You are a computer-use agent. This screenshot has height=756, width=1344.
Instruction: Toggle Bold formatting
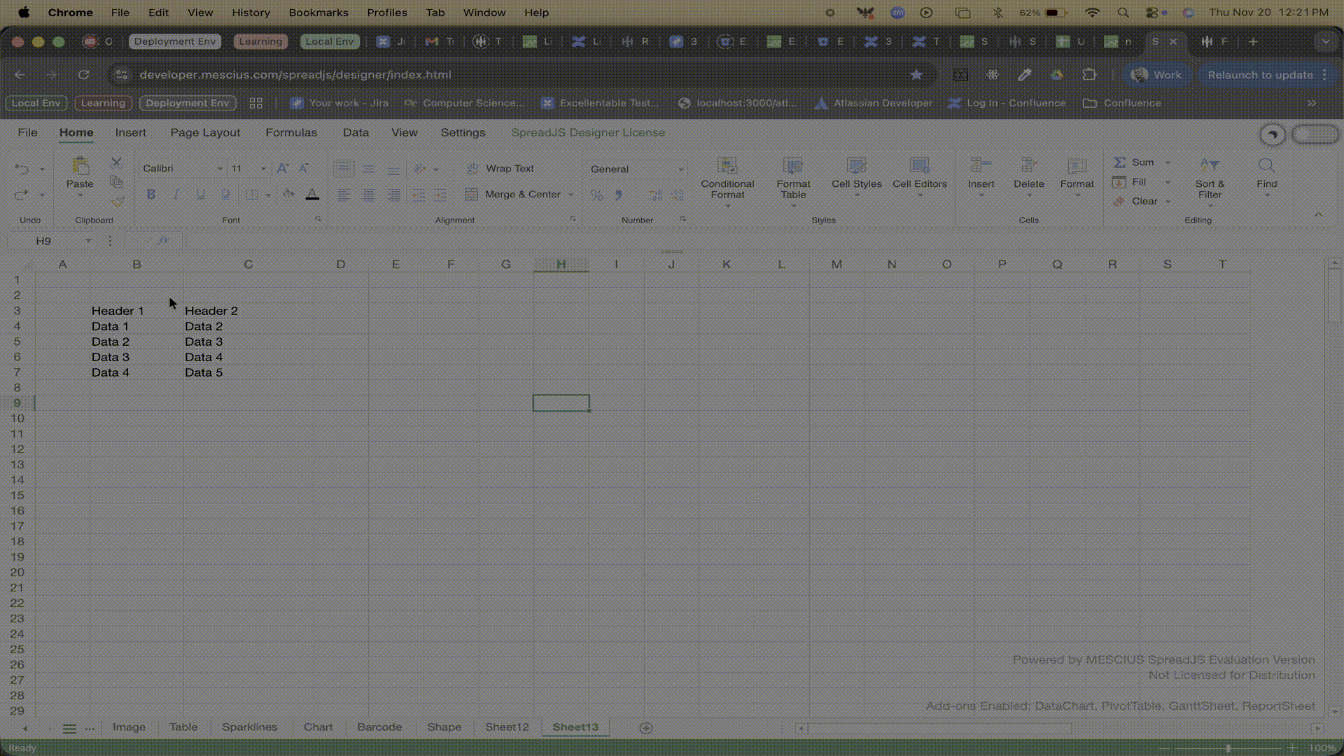click(151, 195)
